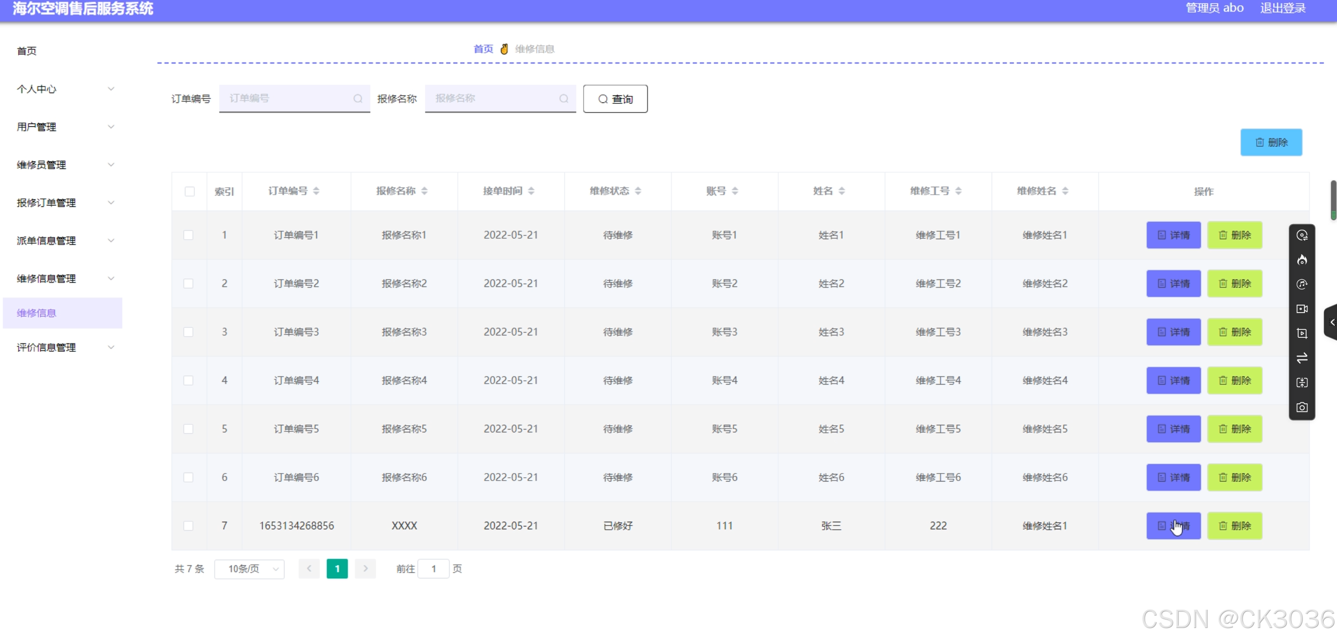Click the crop video icon in floating toolbar
The height and width of the screenshot is (642, 1337).
1302,333
